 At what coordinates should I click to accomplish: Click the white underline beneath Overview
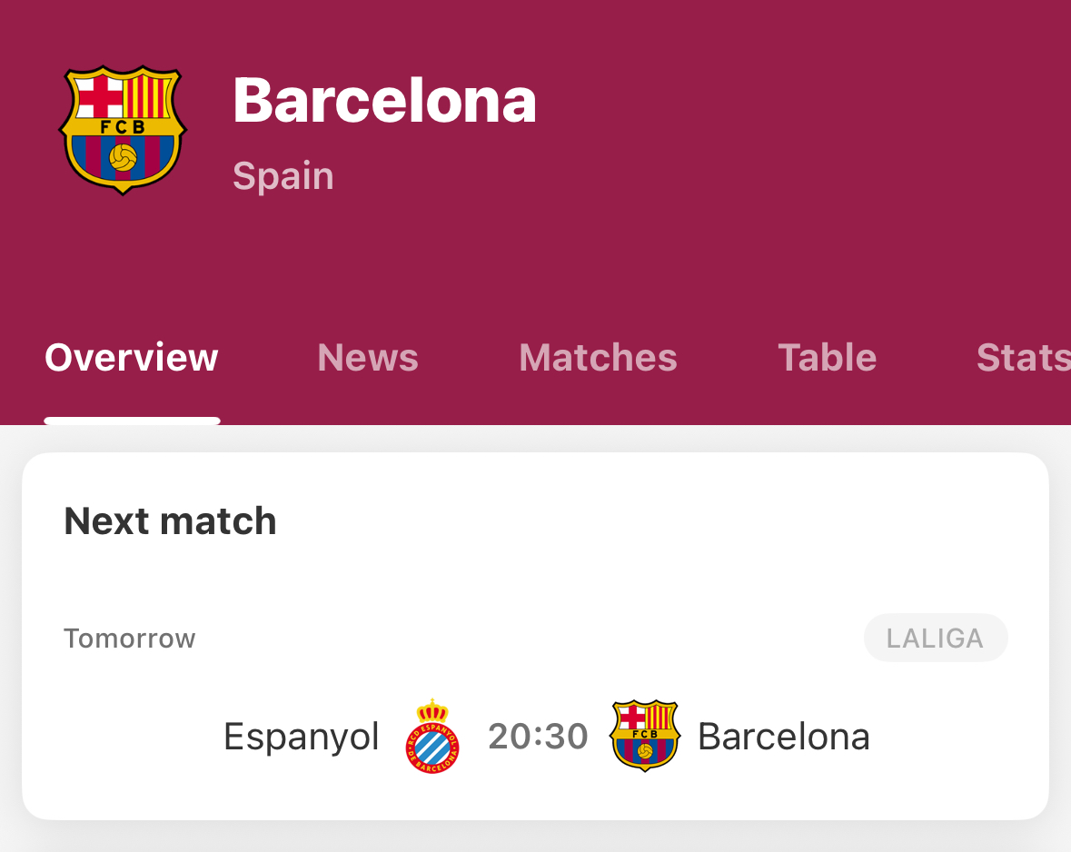(x=133, y=421)
